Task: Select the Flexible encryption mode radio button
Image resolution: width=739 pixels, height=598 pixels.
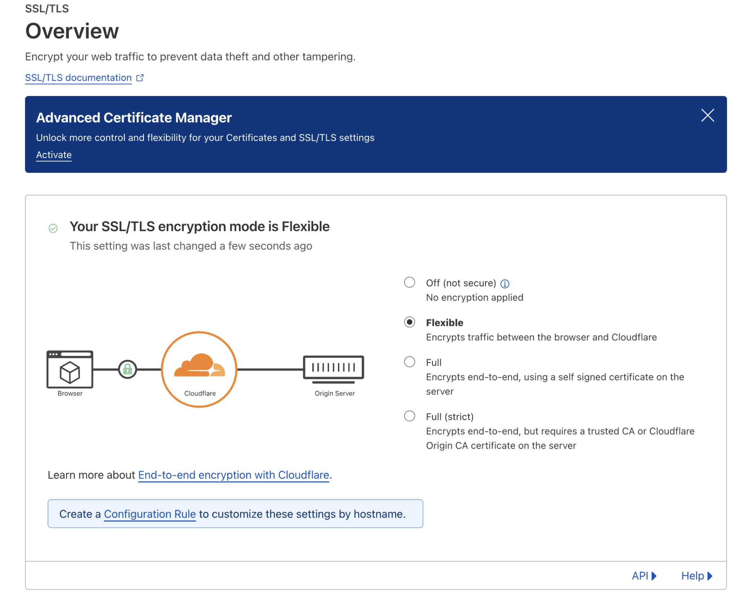Action: (410, 322)
